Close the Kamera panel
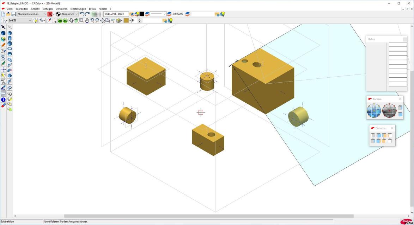Screen dimensions: 414x225 tap(400, 99)
